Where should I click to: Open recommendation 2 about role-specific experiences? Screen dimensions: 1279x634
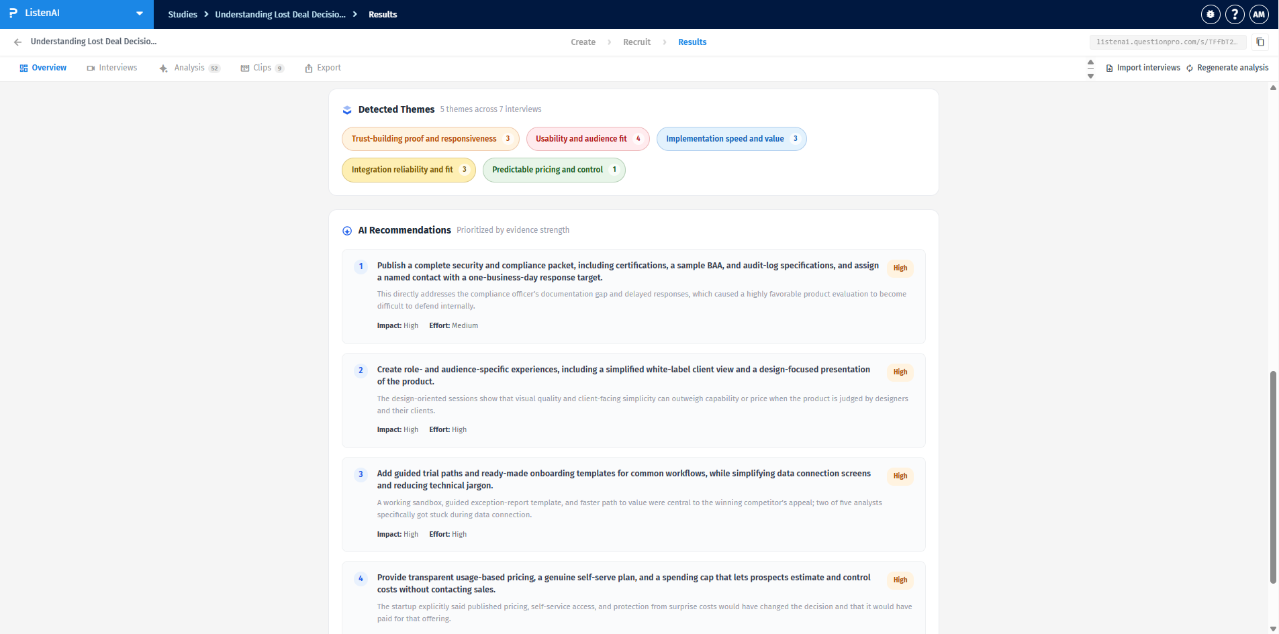click(x=633, y=401)
